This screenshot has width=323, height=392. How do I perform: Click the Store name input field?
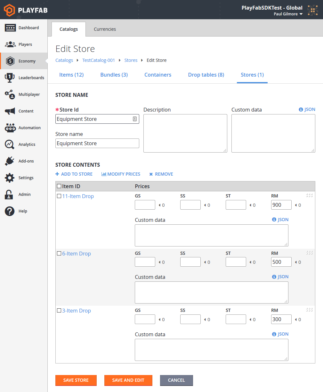click(97, 143)
